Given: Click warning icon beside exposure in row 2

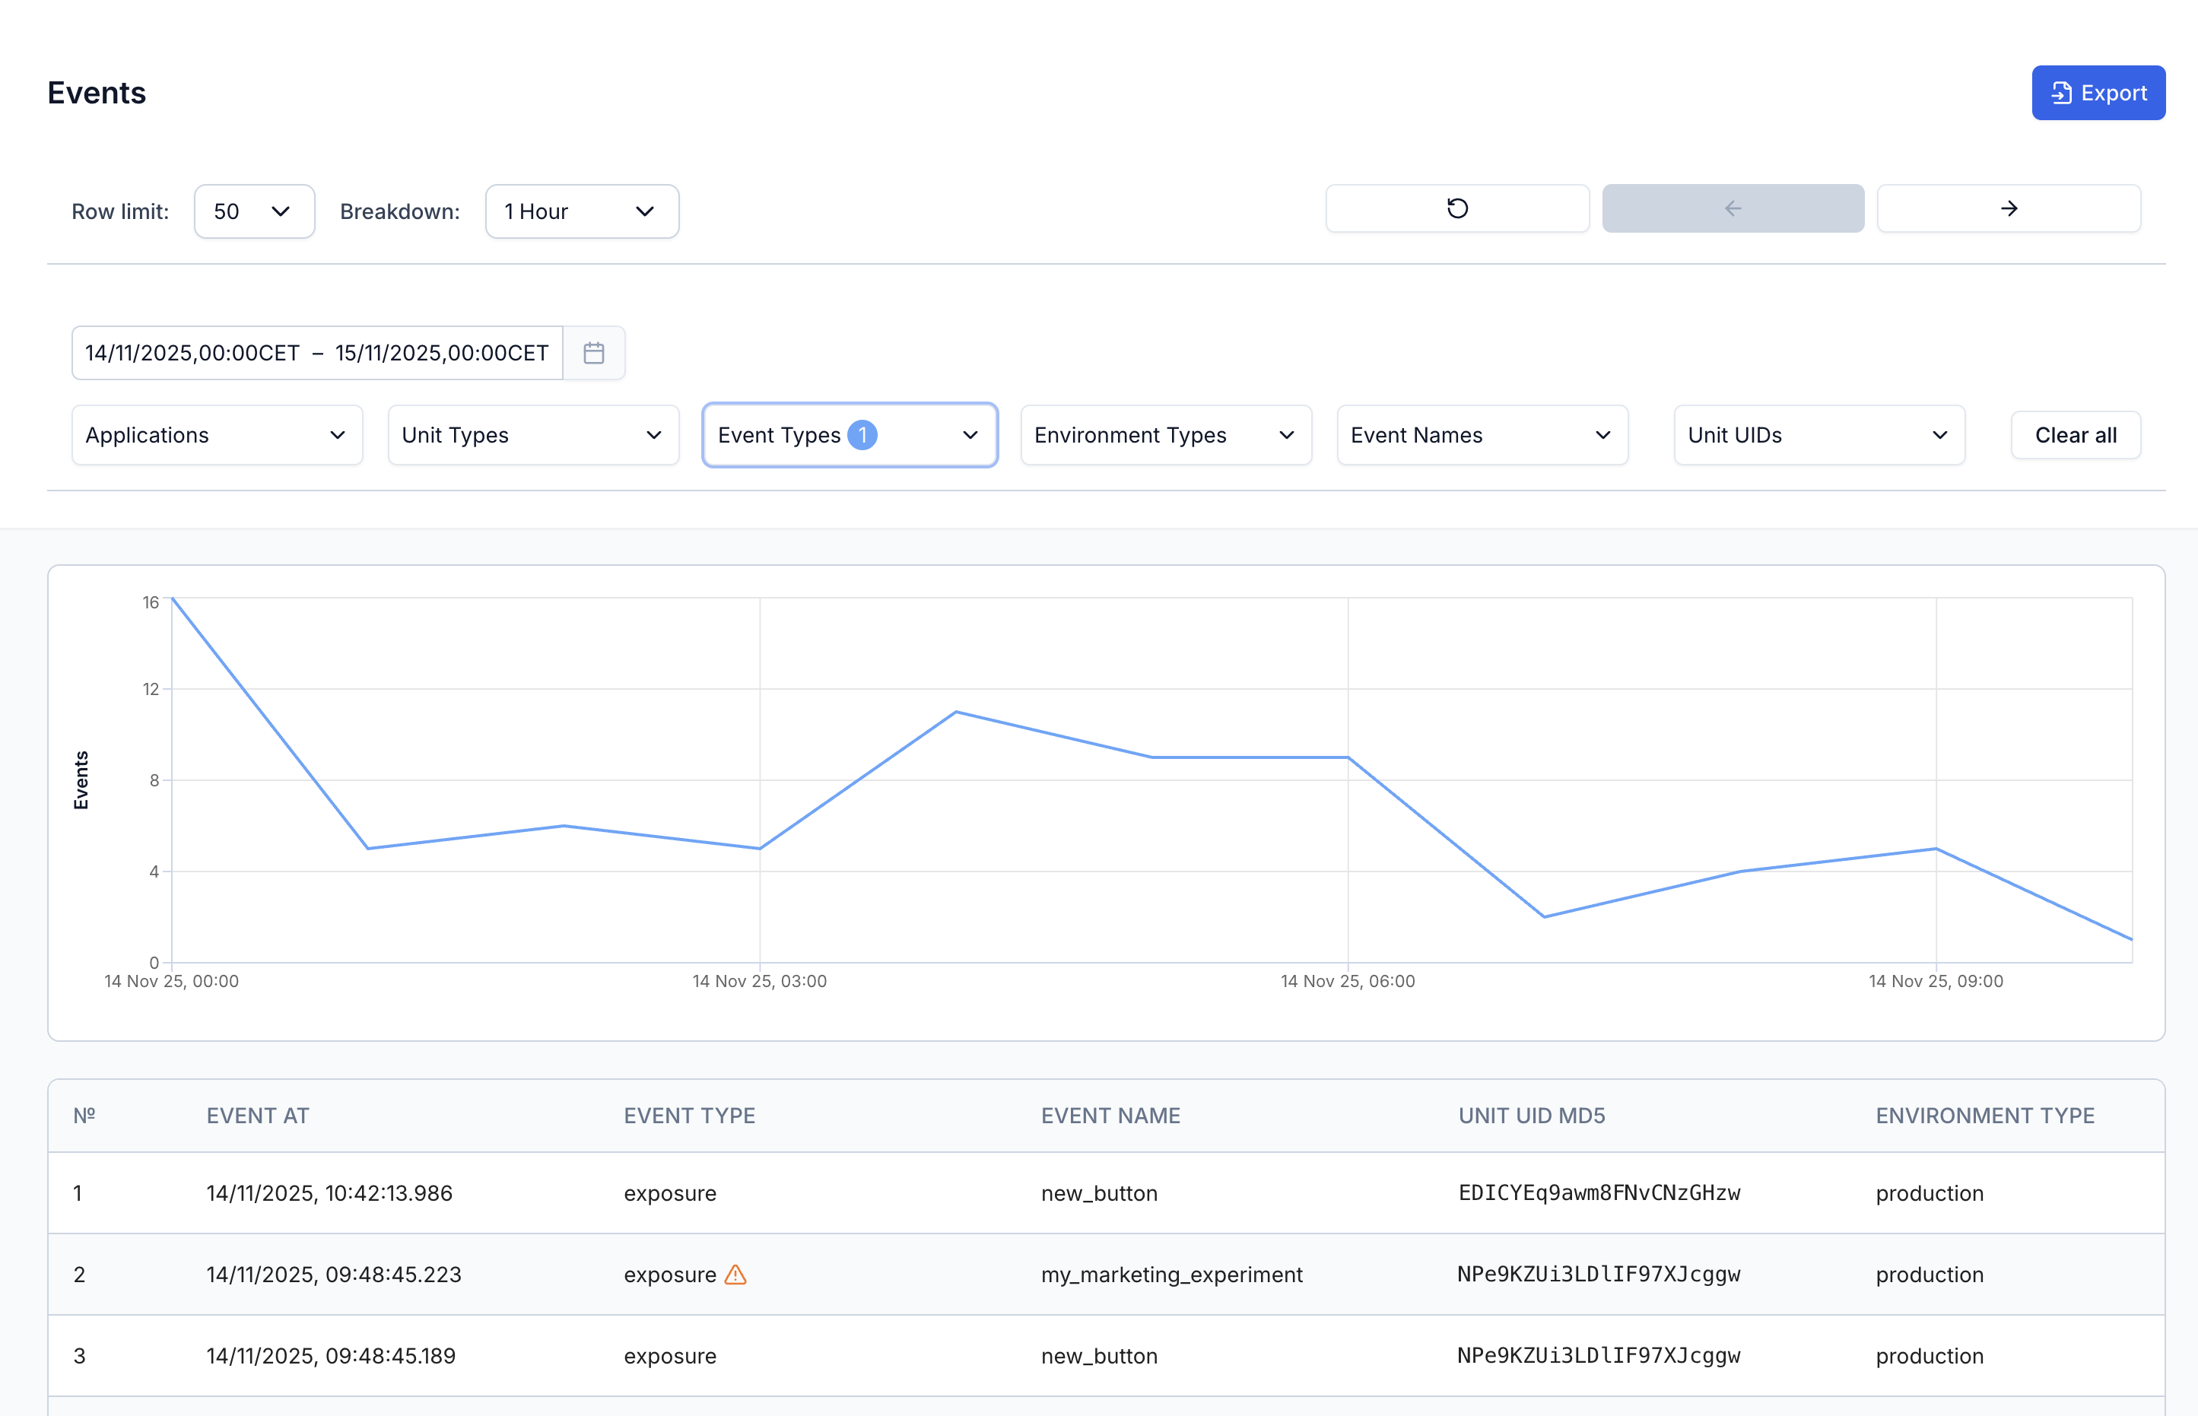Looking at the screenshot, I should point(735,1275).
